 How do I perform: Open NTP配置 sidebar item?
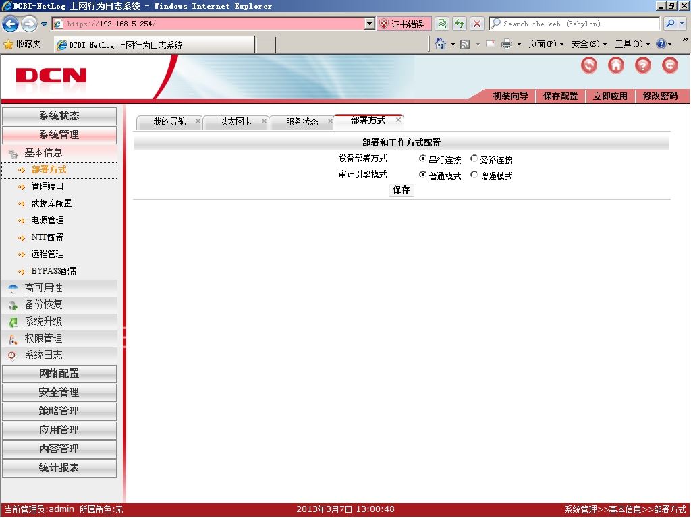click(x=47, y=238)
